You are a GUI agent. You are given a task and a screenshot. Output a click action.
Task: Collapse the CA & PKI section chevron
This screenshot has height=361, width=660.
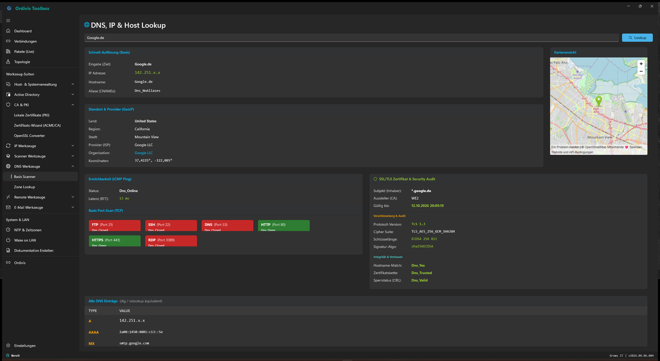click(x=73, y=105)
